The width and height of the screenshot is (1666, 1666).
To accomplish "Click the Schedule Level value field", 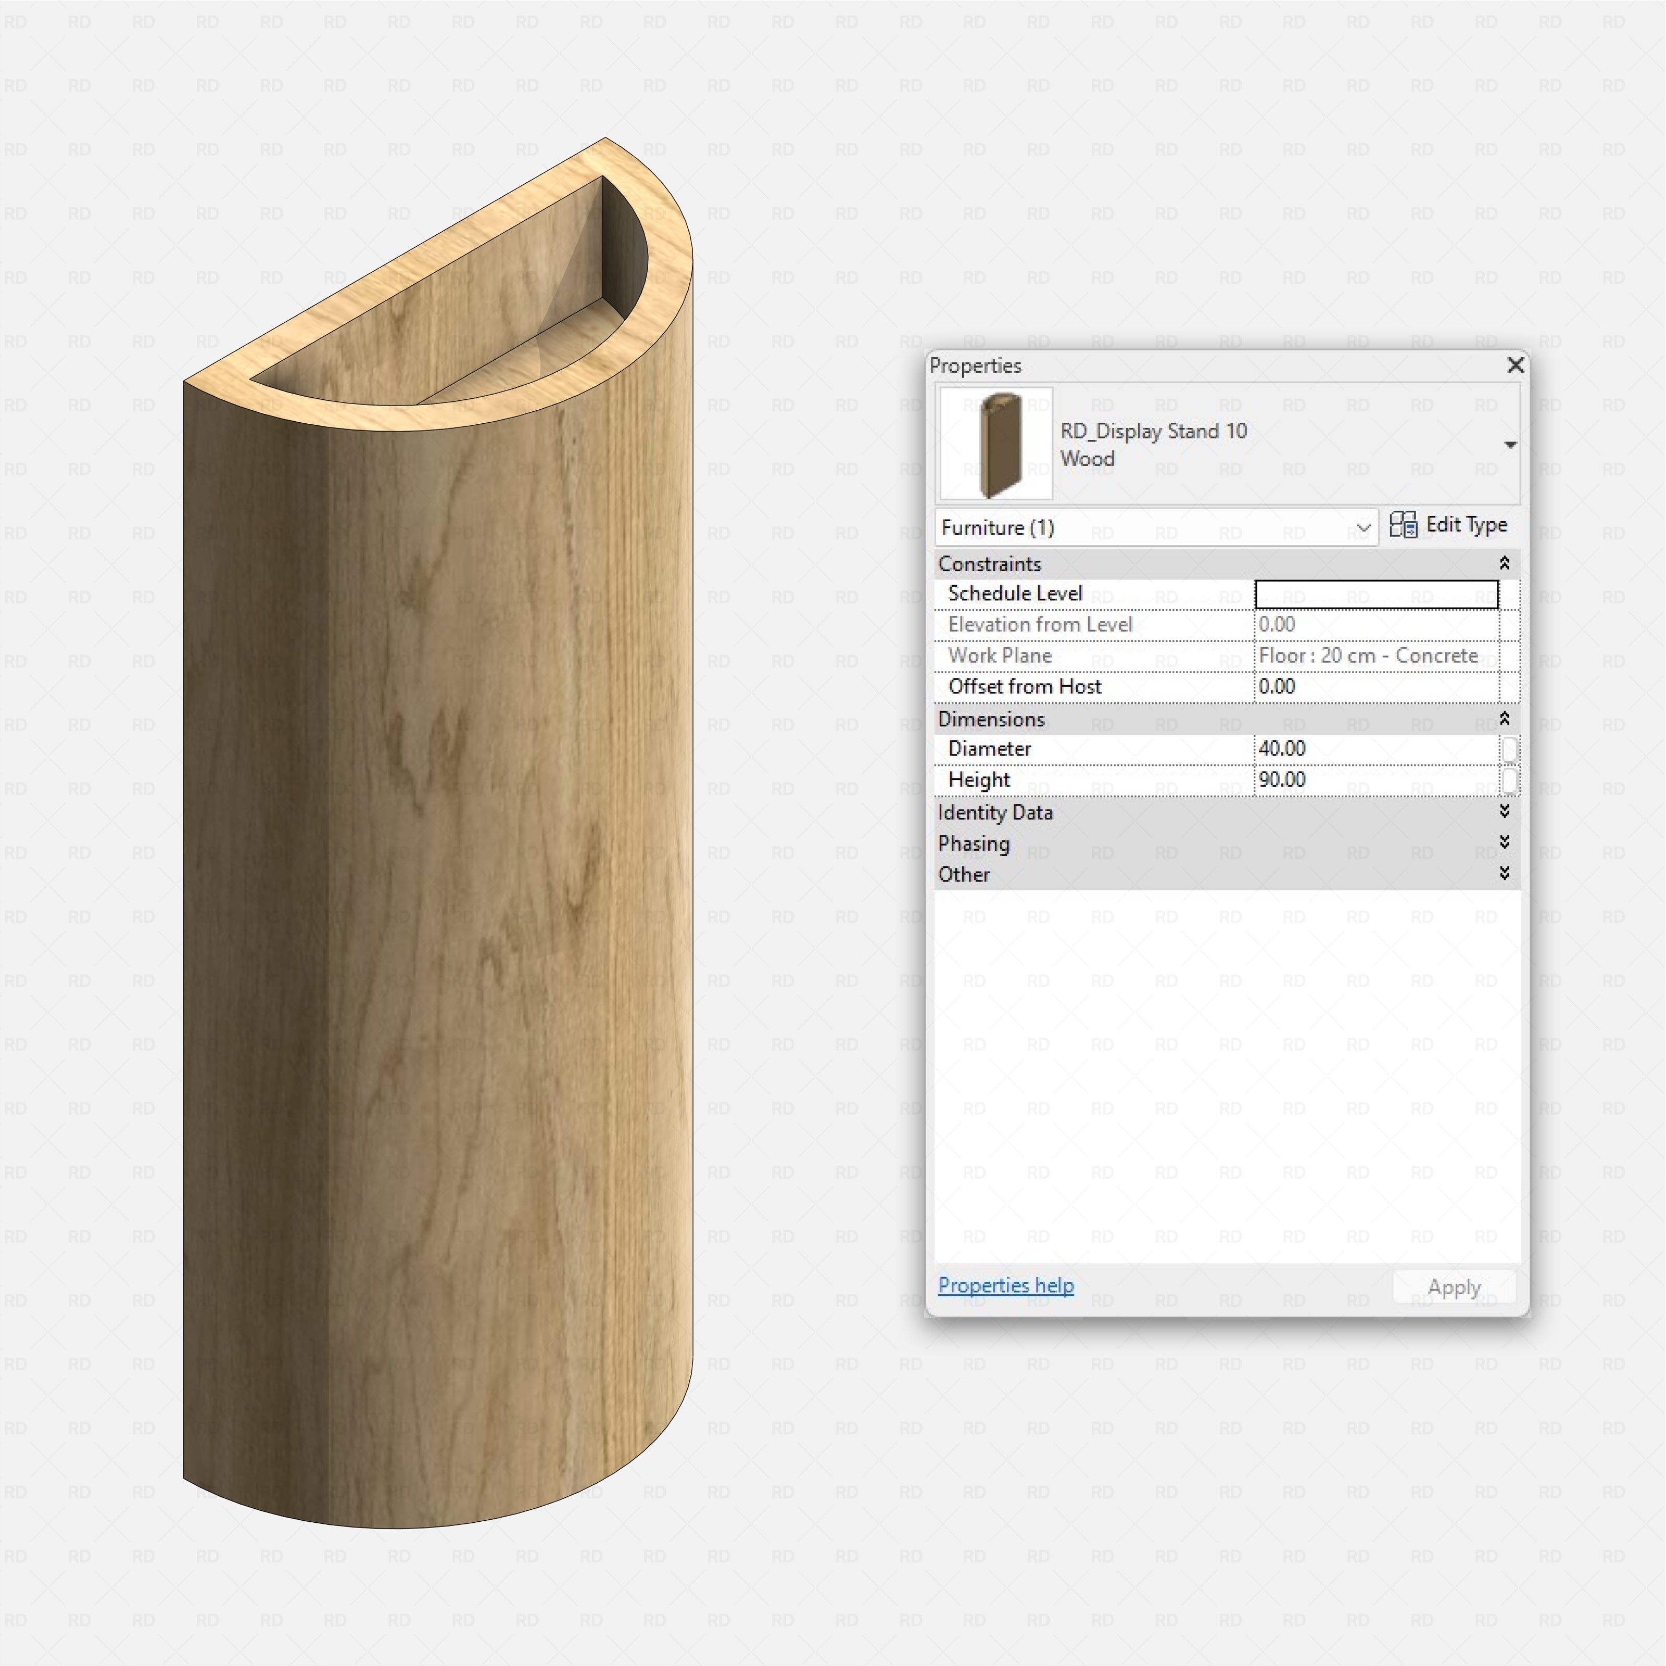I will pos(1376,594).
